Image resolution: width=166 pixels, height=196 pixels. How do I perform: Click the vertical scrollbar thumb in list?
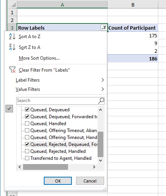click(101, 144)
